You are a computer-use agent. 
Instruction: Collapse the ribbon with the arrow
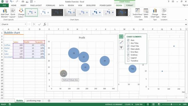point(186,20)
